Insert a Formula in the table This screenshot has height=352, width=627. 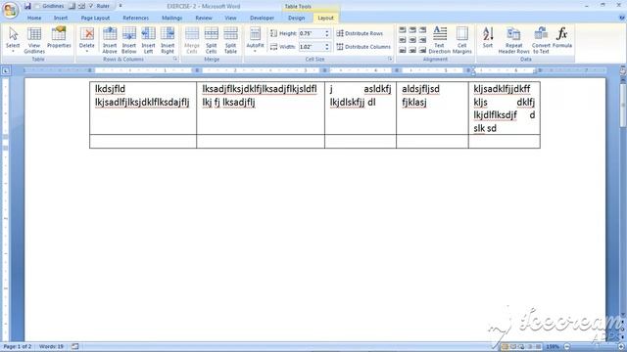point(562,38)
